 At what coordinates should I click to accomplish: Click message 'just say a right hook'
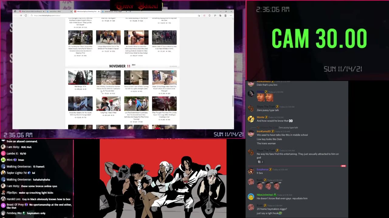(x=270, y=213)
